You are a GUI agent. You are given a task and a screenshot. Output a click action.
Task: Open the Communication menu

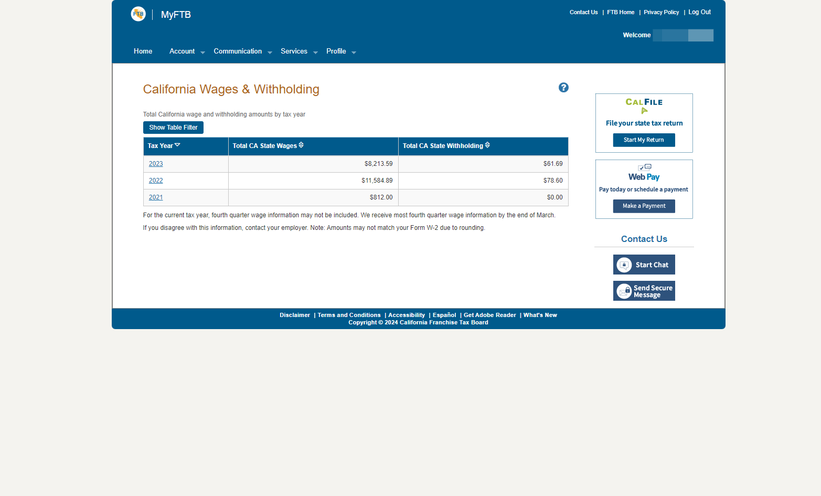tap(238, 51)
